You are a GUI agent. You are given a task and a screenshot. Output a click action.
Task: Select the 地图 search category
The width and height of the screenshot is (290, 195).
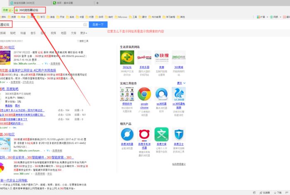[x=63, y=33]
